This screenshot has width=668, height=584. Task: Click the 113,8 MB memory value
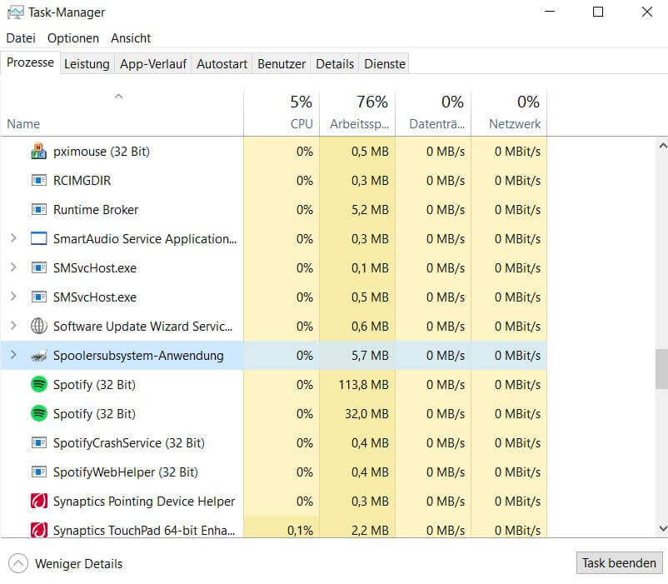363,385
